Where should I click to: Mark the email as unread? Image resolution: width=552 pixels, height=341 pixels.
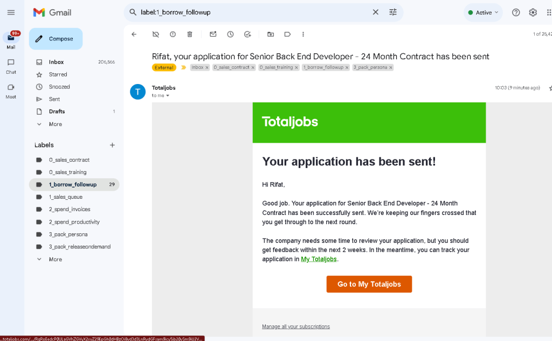(213, 34)
